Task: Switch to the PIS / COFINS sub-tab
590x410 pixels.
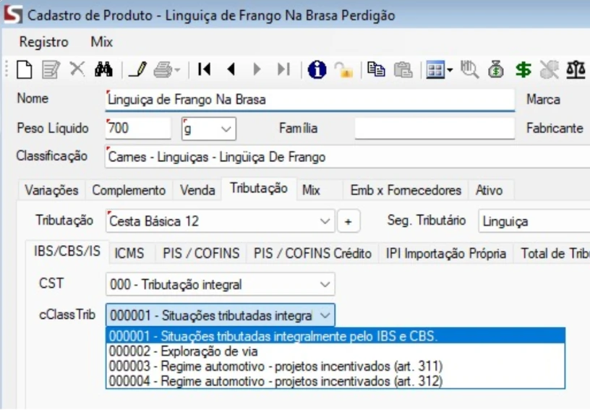Action: (x=201, y=254)
